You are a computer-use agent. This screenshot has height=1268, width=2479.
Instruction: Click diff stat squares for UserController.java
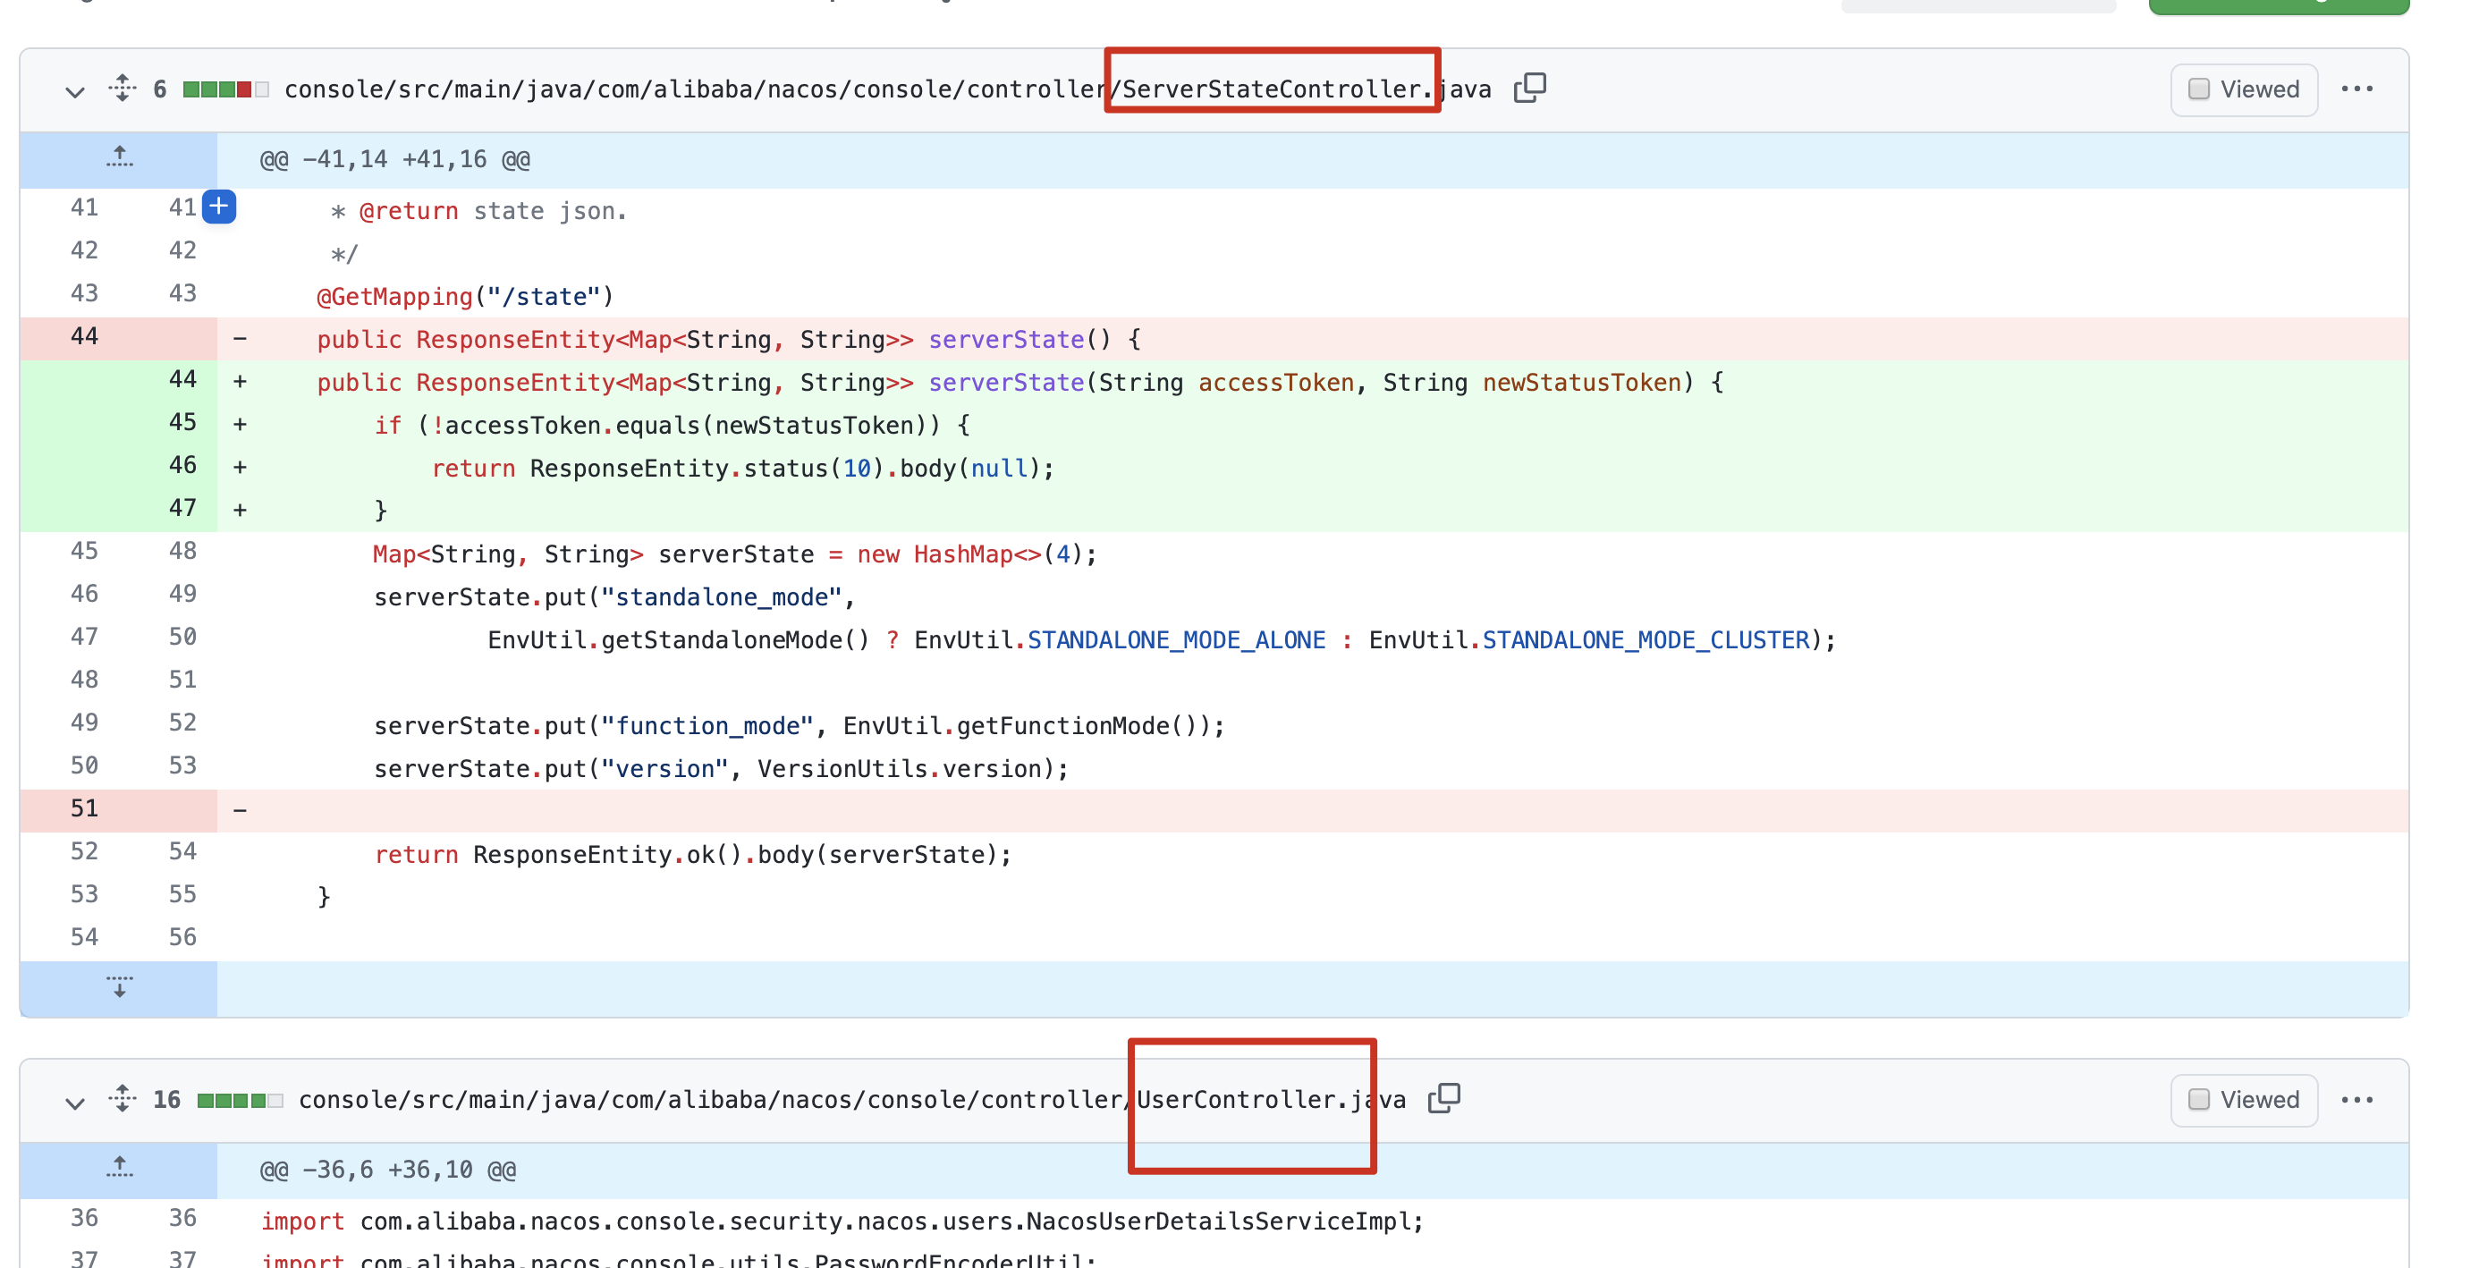(x=237, y=1101)
